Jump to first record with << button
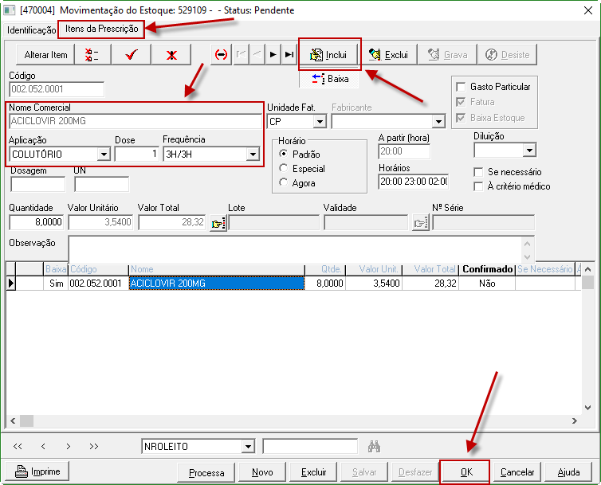601x485 pixels. (x=18, y=446)
